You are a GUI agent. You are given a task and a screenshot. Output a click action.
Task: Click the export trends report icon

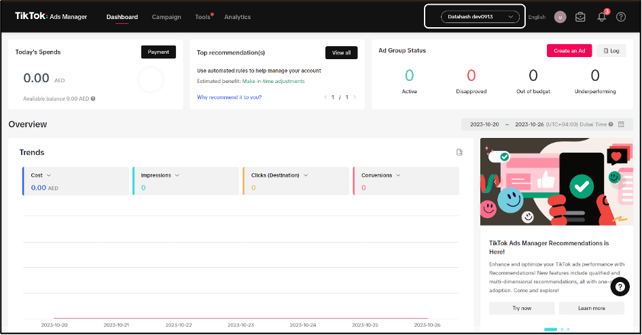(x=459, y=152)
